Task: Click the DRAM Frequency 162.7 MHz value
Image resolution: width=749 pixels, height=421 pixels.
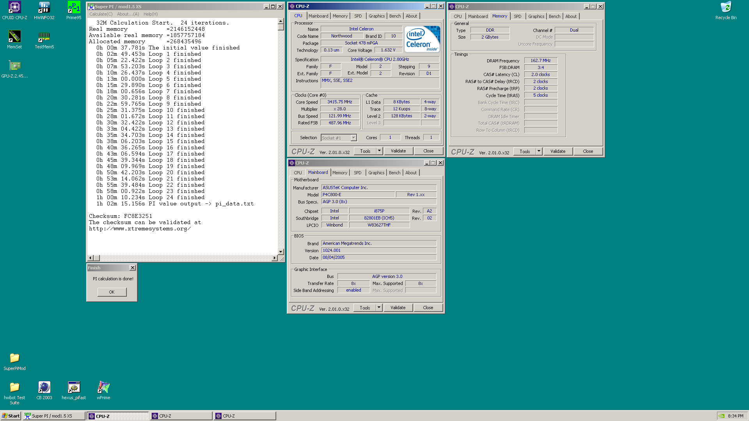Action: point(541,60)
